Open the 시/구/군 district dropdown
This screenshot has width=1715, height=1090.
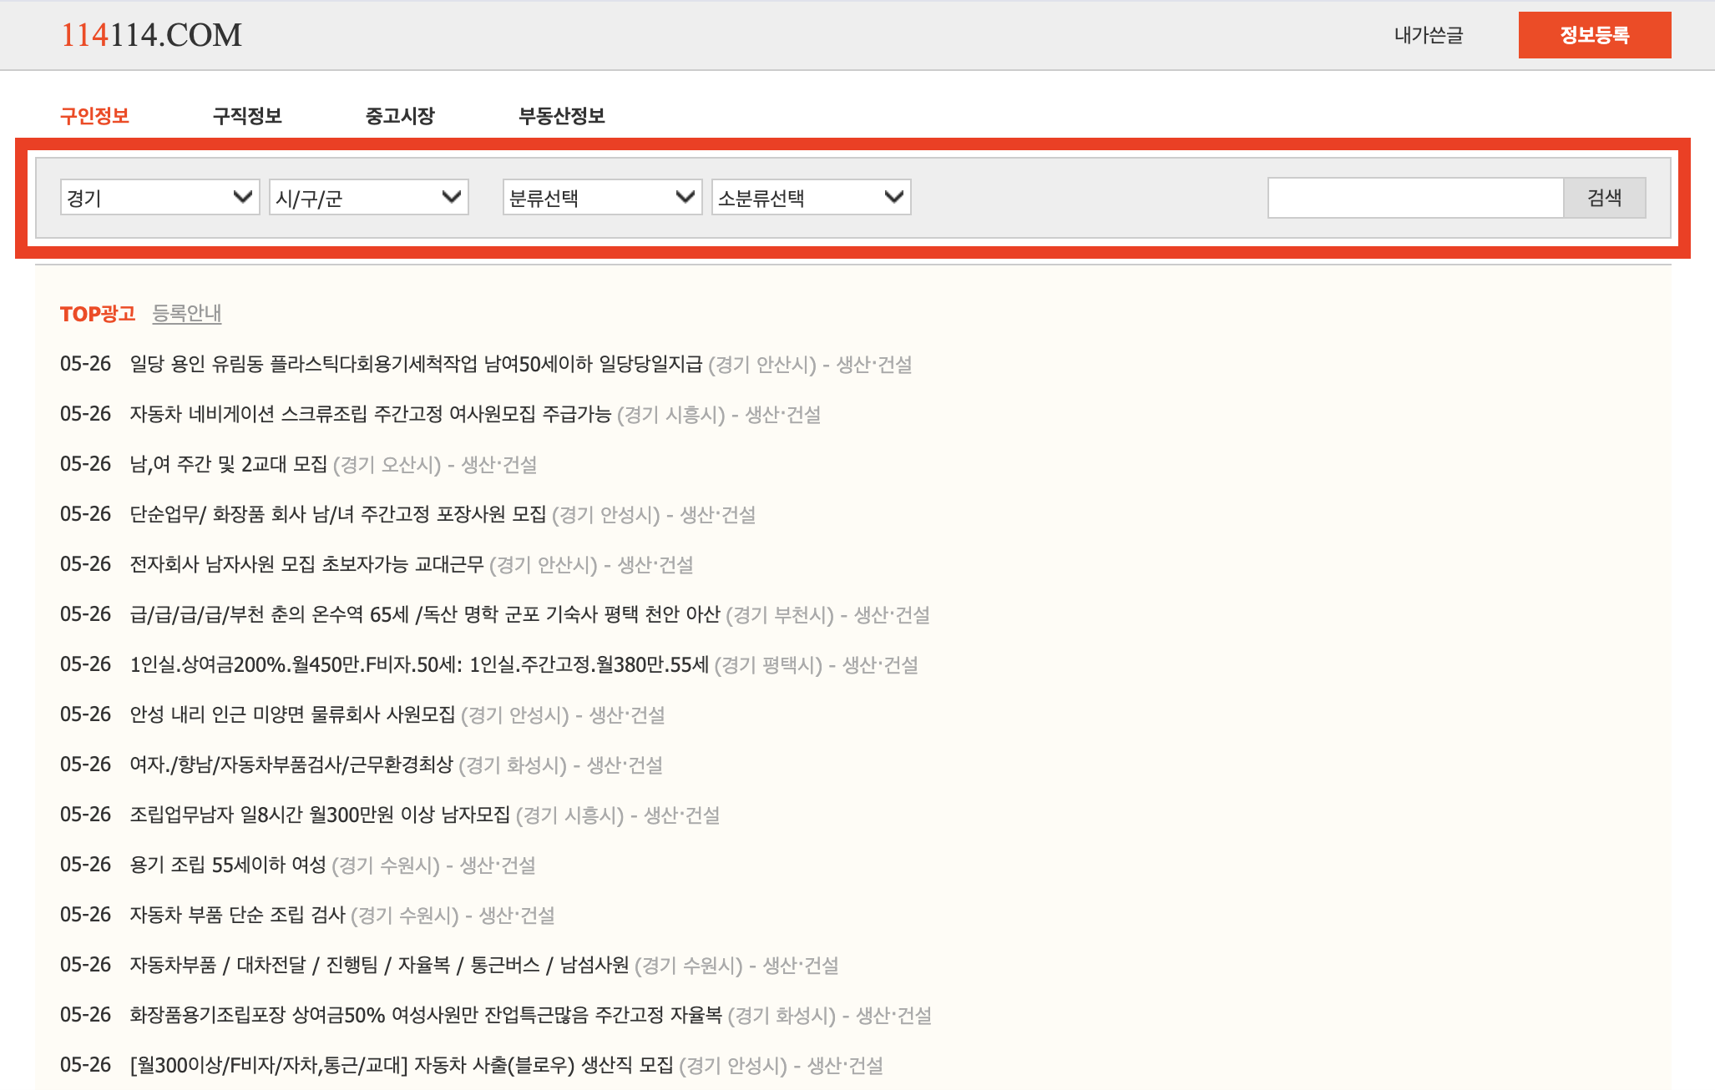367,197
